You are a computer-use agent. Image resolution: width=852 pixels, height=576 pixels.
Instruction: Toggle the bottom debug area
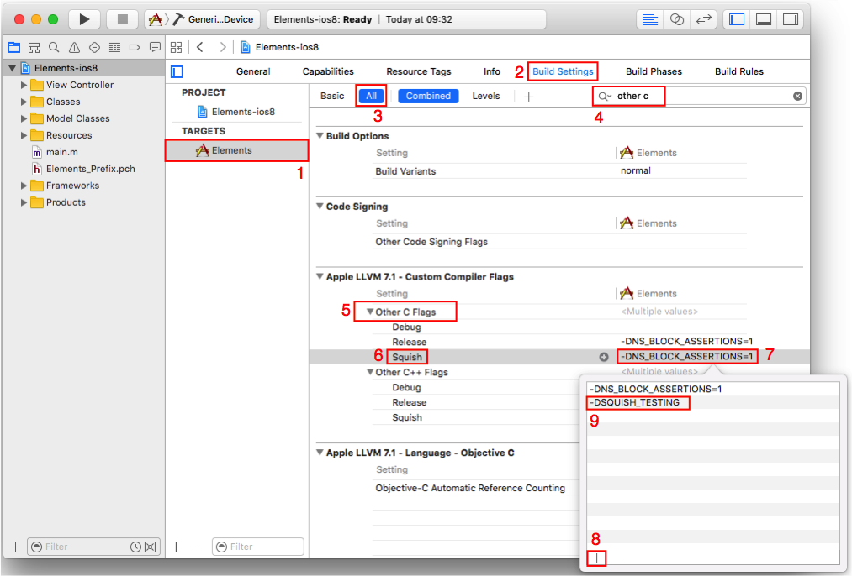763,18
